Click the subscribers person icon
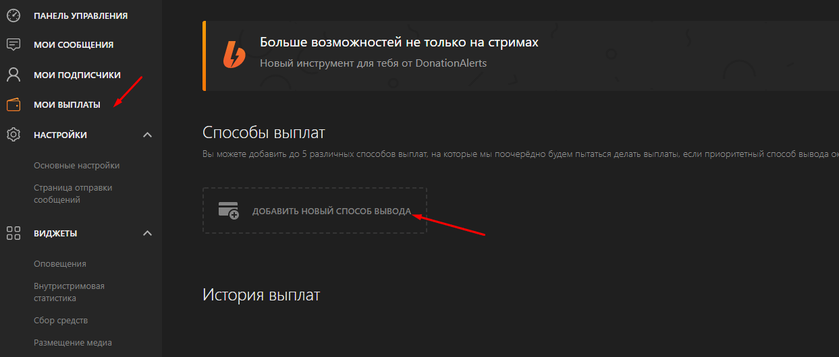839x357 pixels. pos(13,75)
